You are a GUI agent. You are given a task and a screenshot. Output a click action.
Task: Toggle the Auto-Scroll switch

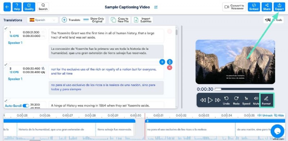[26, 105]
